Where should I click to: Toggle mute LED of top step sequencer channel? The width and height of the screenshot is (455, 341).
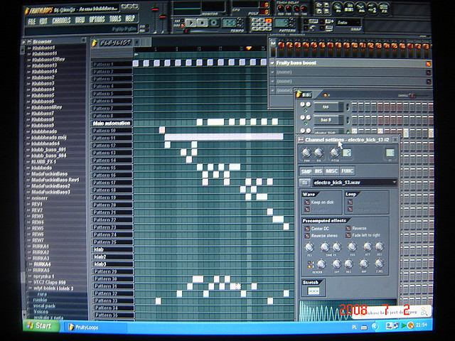point(306,111)
